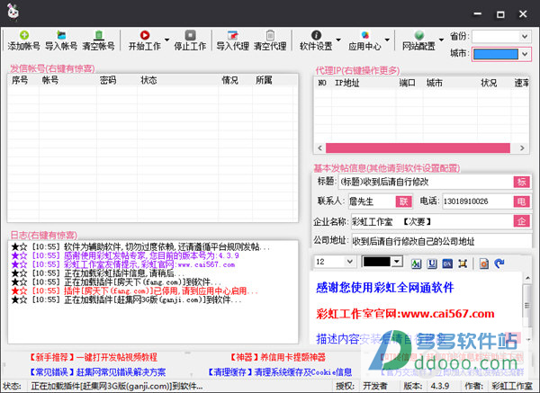This screenshot has height=393, width=540.
Task: Click the proxy list right scroll arrow
Action: 522,148
